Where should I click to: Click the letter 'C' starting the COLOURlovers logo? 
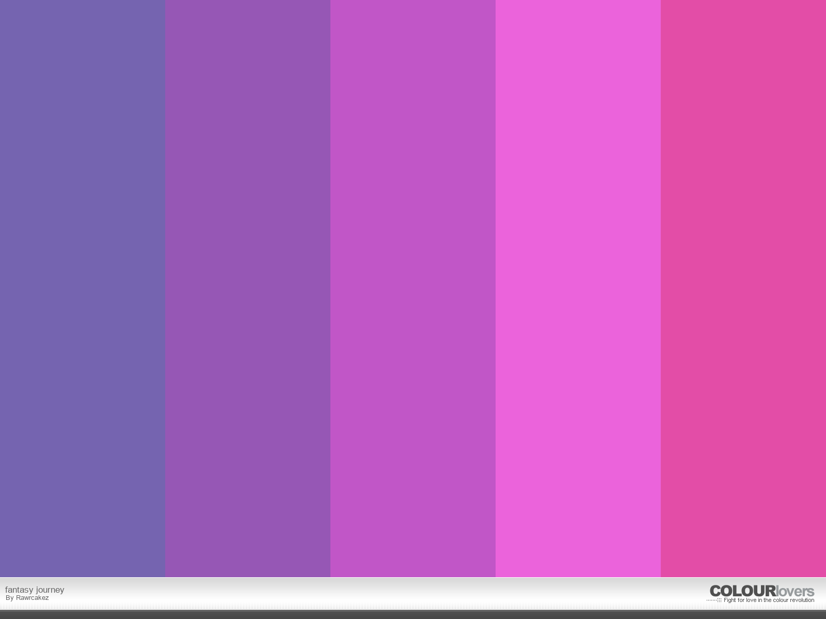click(716, 591)
